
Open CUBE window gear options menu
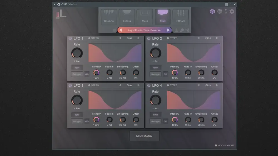tap(59, 4)
